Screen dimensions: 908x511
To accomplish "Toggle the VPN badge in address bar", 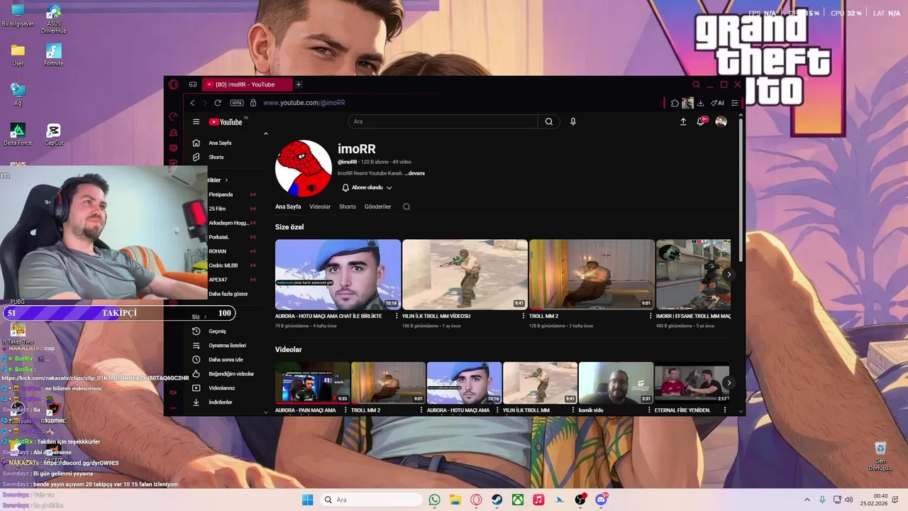I will [x=237, y=103].
